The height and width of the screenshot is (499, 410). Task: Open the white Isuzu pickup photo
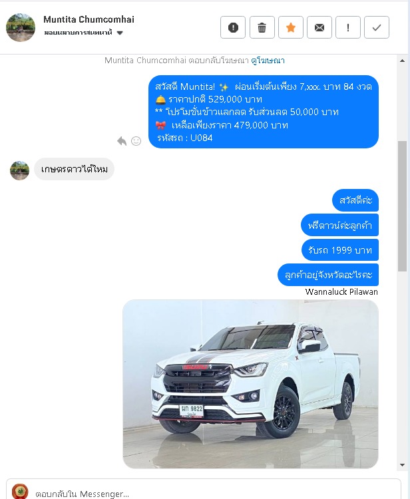[250, 384]
